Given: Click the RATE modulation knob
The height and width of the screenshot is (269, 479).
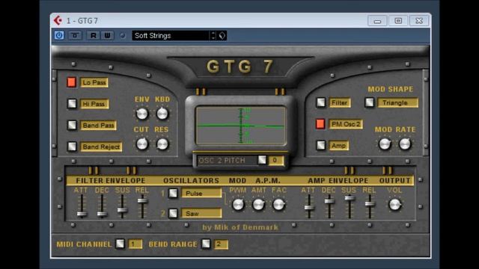Looking at the screenshot, I should point(405,144).
